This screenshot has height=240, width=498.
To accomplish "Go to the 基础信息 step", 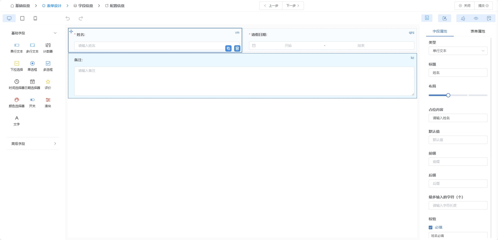I will point(20,6).
